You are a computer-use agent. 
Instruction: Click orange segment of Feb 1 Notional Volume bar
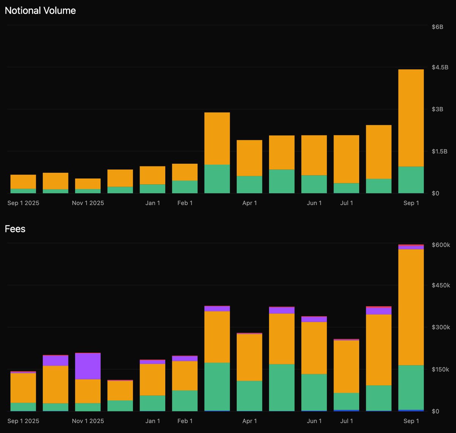point(185,172)
